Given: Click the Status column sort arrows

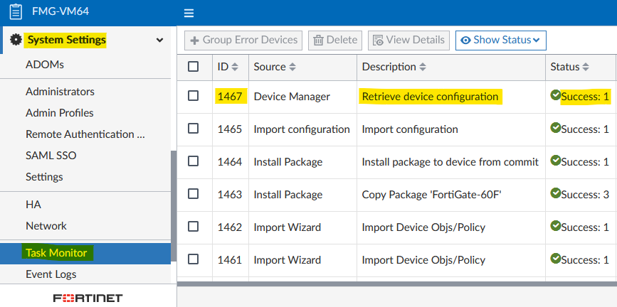Looking at the screenshot, I should click(x=586, y=67).
